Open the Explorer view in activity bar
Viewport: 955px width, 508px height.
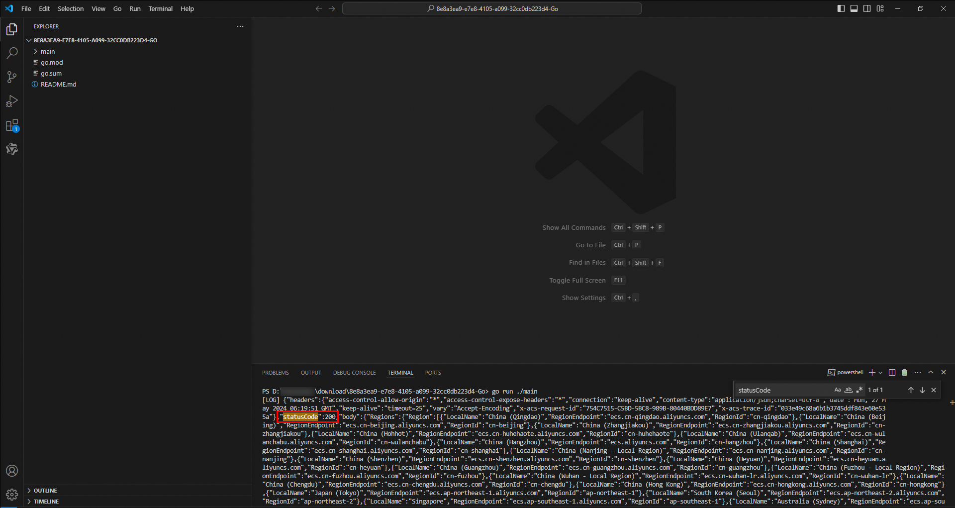pos(12,30)
